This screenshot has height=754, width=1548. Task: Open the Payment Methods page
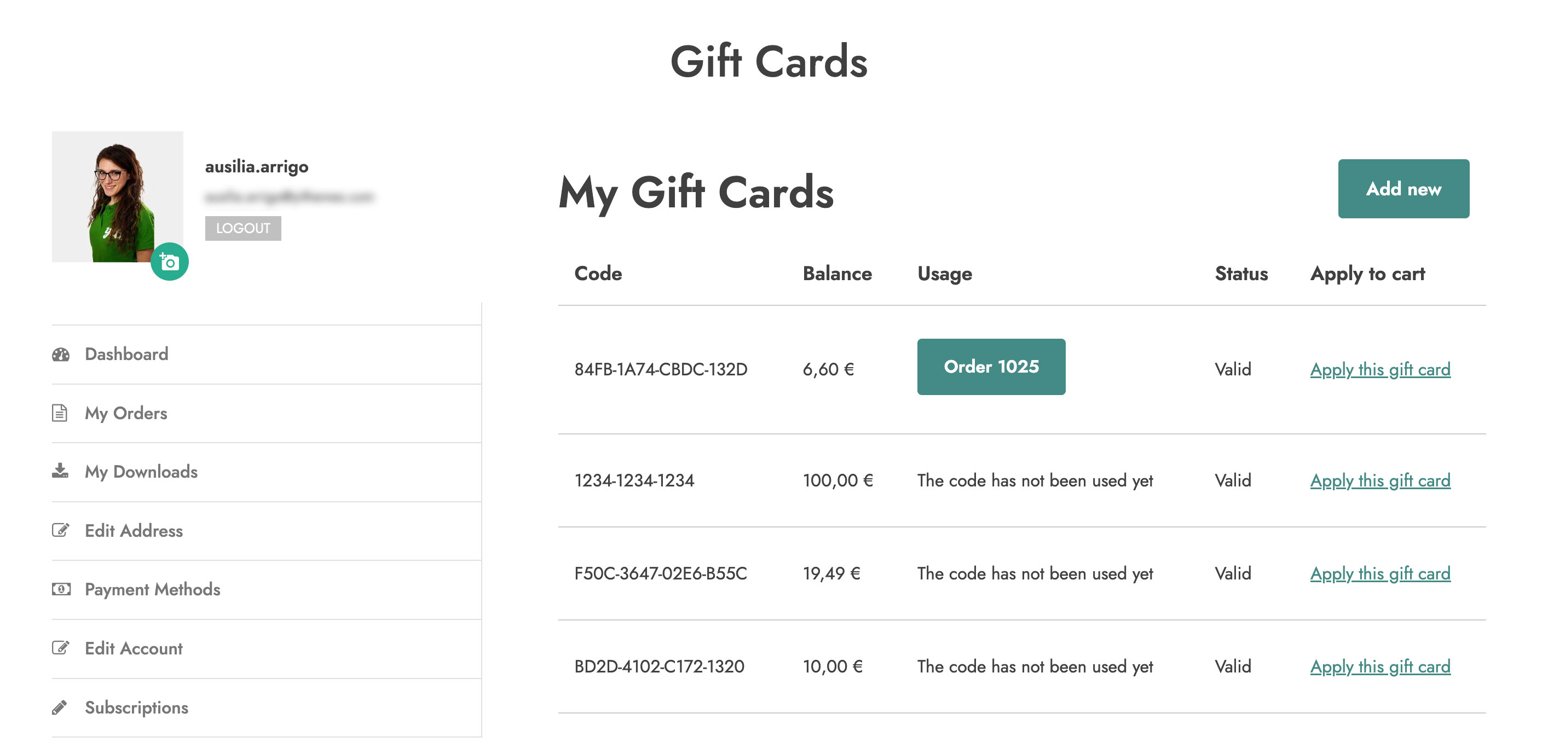(152, 589)
